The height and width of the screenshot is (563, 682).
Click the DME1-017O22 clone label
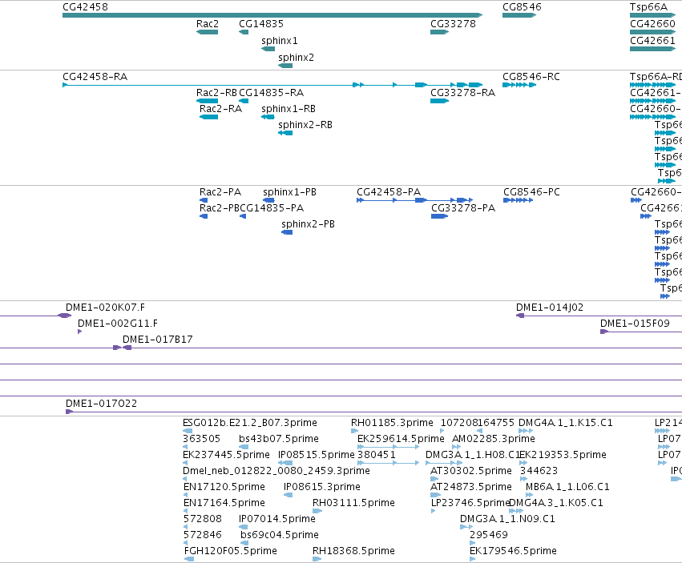pos(101,404)
